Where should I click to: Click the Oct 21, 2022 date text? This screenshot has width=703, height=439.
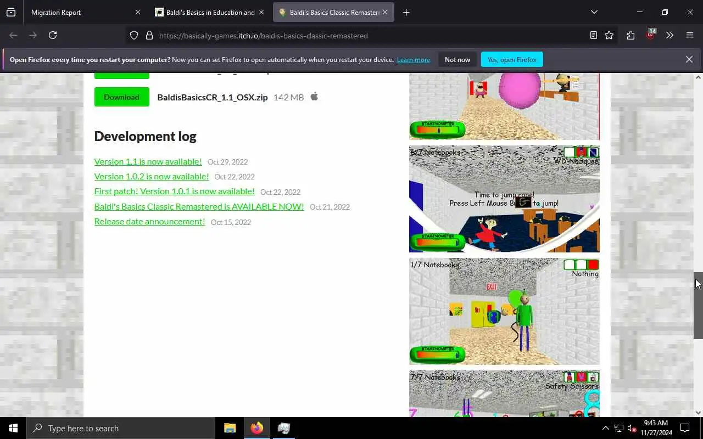point(330,207)
